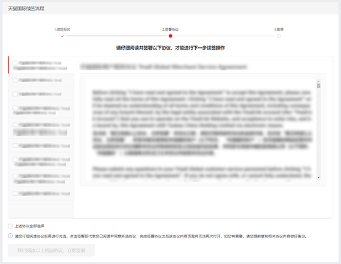Check the second agreement checkbox in the list
This screenshot has height=264, width=341.
tap(15, 80)
